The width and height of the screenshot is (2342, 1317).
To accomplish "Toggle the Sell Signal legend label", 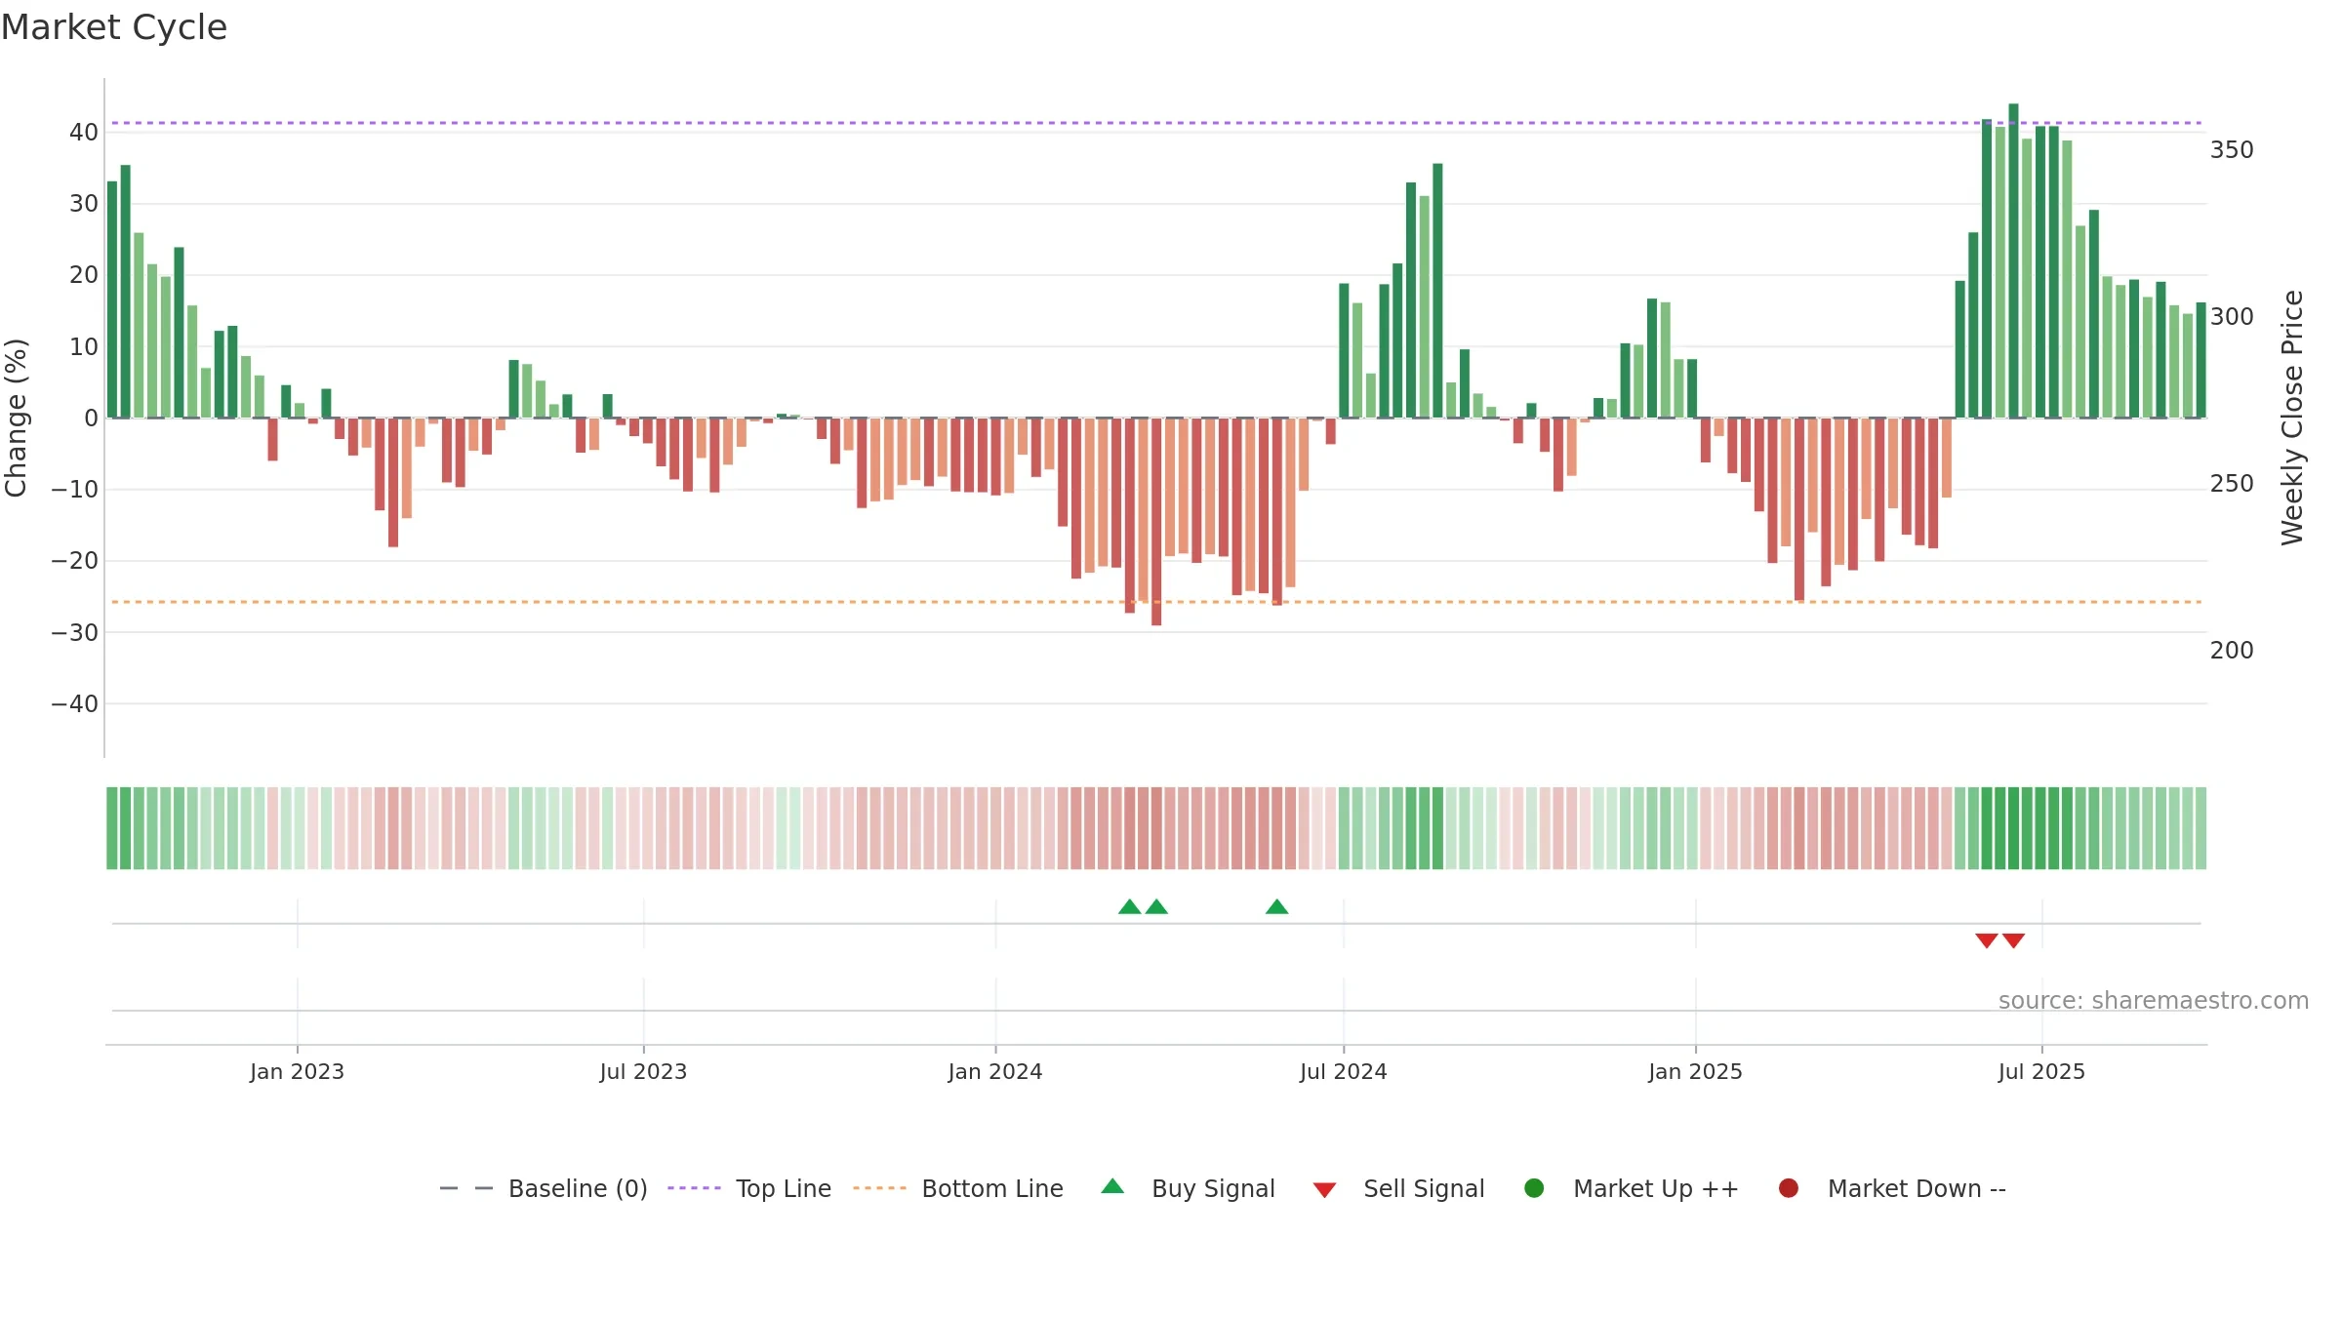I will pyautogui.click(x=1424, y=1188).
